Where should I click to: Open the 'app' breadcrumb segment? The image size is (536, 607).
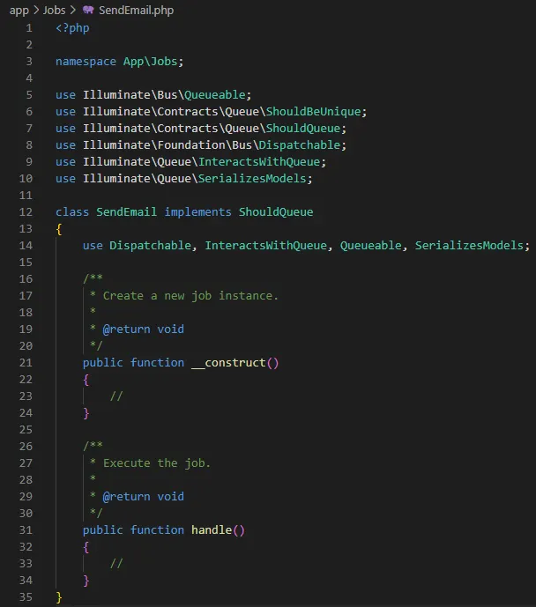tap(19, 11)
